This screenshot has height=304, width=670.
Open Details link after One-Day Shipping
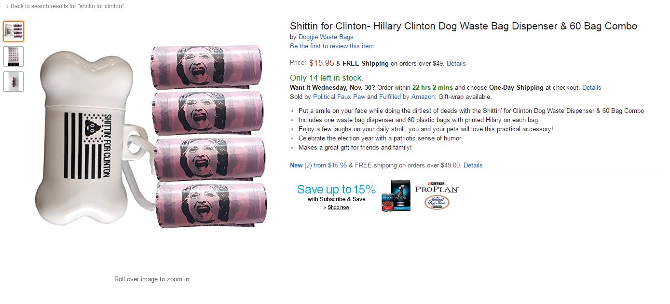pyautogui.click(x=591, y=88)
